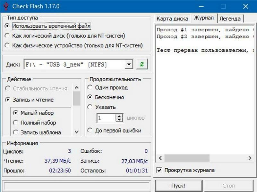Click the progress bar at bottom

pyautogui.click(x=76, y=186)
